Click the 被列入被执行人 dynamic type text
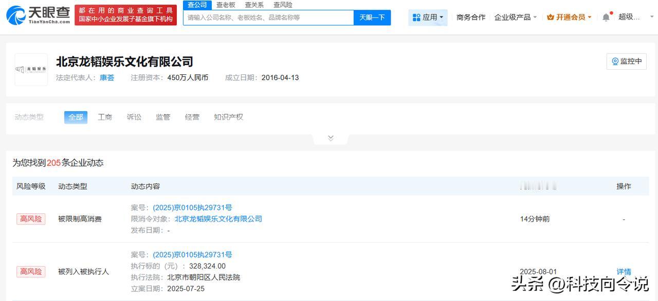 pos(83,272)
